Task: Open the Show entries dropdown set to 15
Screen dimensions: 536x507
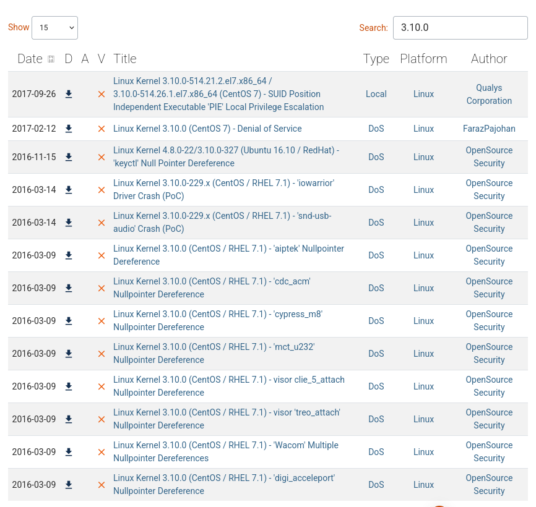Action: click(x=54, y=28)
